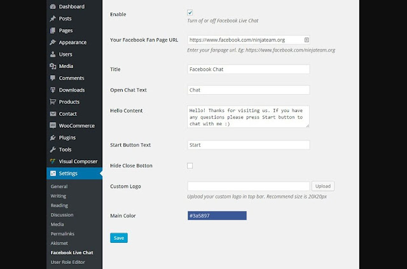Click the Start Button Text field
The image size is (407, 269).
249,145
